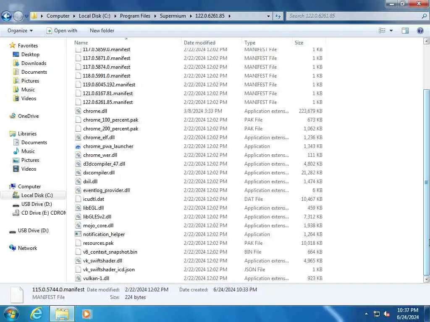430x322 pixels.
Task: Click the Windows Start orb
Action: click(11, 314)
